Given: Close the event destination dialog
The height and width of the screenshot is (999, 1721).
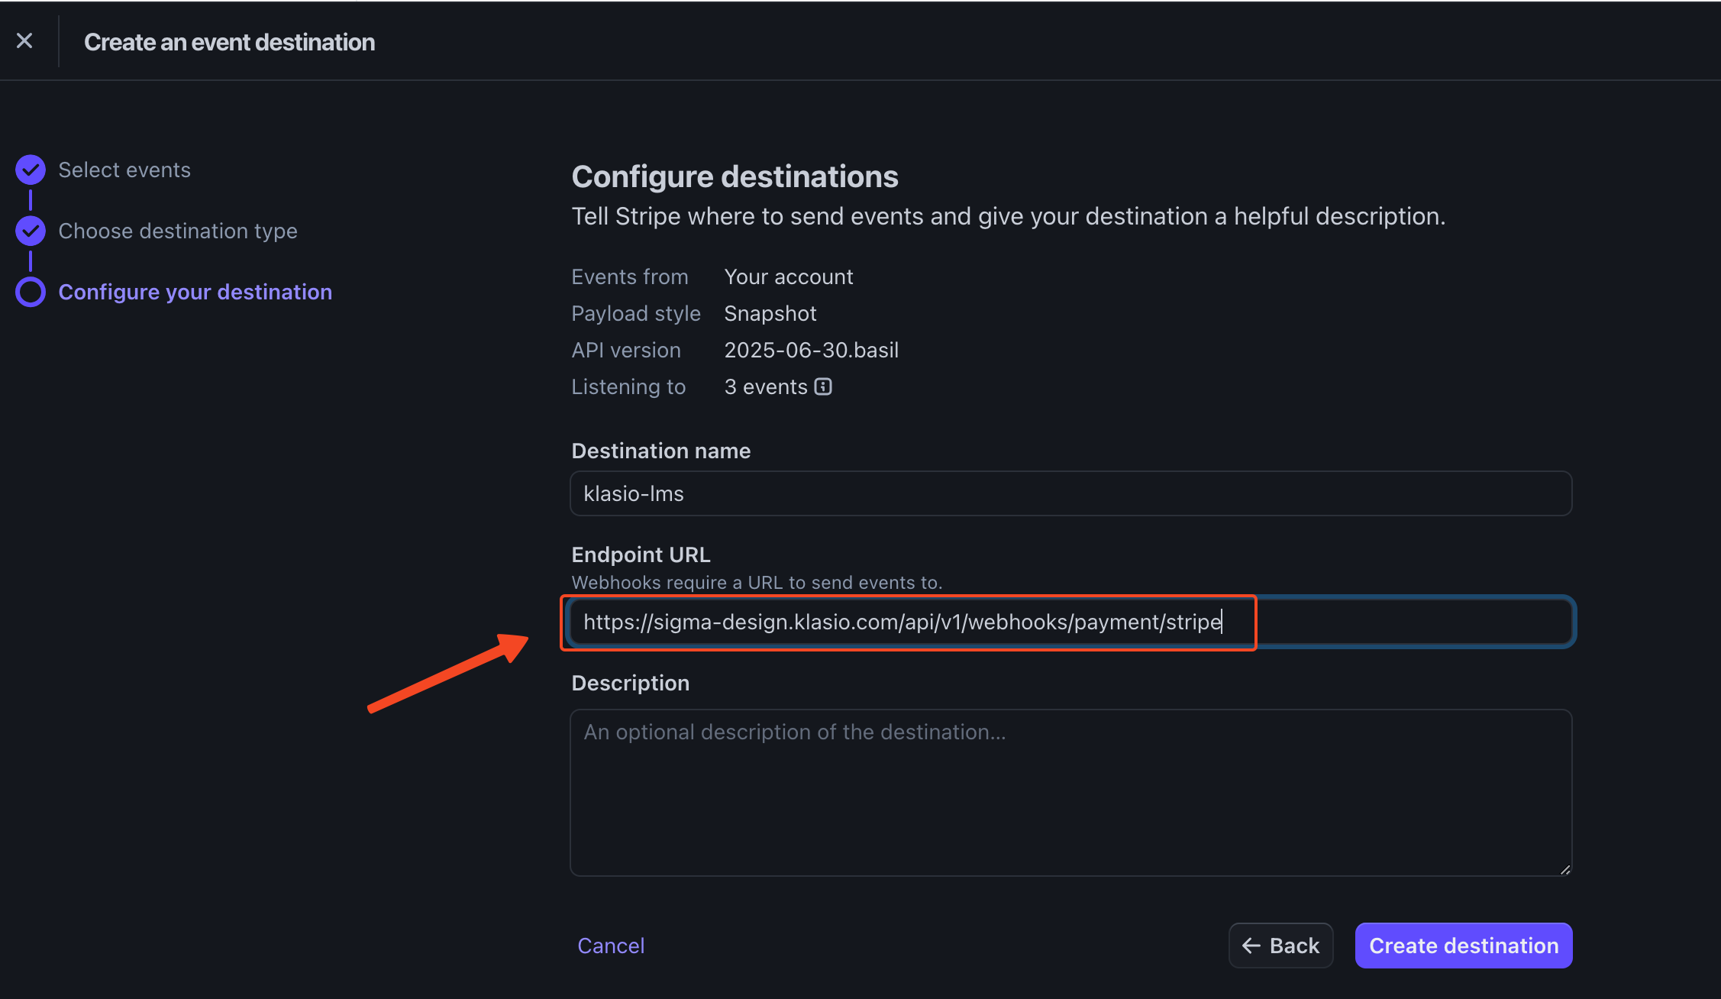Looking at the screenshot, I should 24,40.
